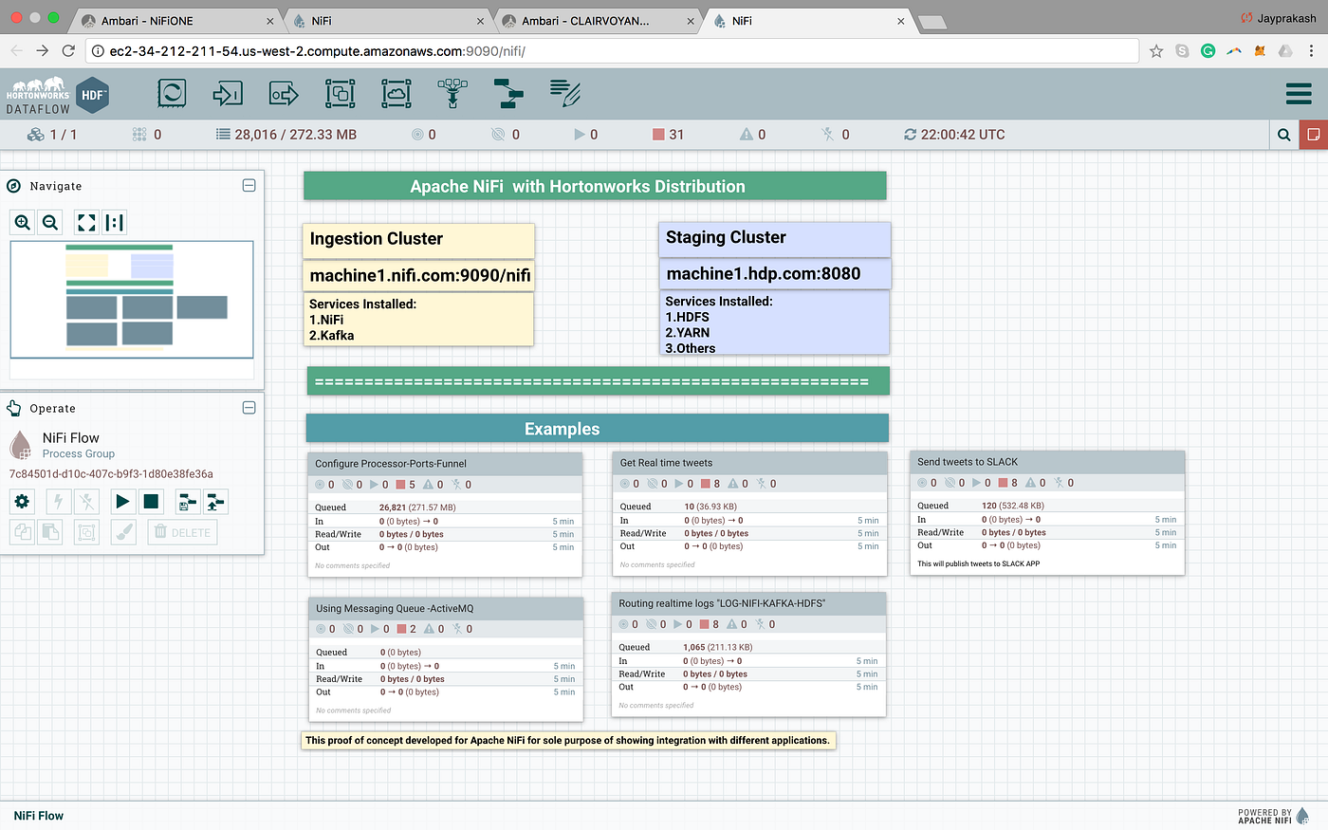Select the Routing realtime logs process group
This screenshot has height=830, width=1328.
click(748, 655)
